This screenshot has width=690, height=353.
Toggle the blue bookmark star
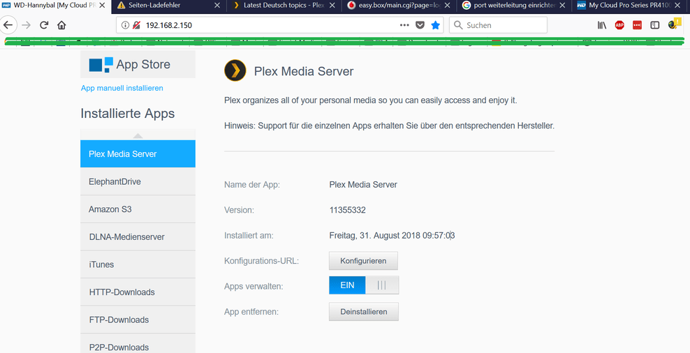coord(435,25)
